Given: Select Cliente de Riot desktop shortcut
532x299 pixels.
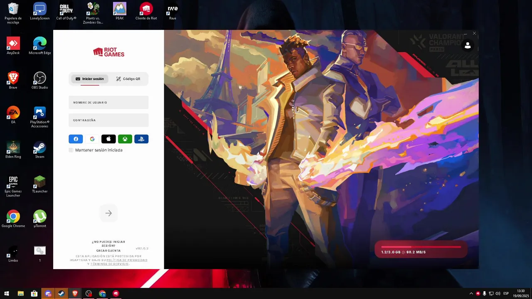Looking at the screenshot, I should tap(146, 11).
